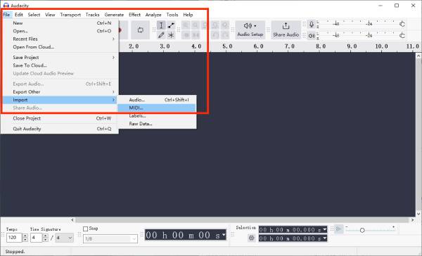Click the Zoom Out magnifier icon

(196, 25)
